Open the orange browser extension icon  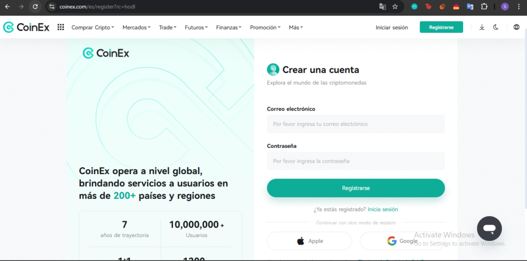pos(442,6)
